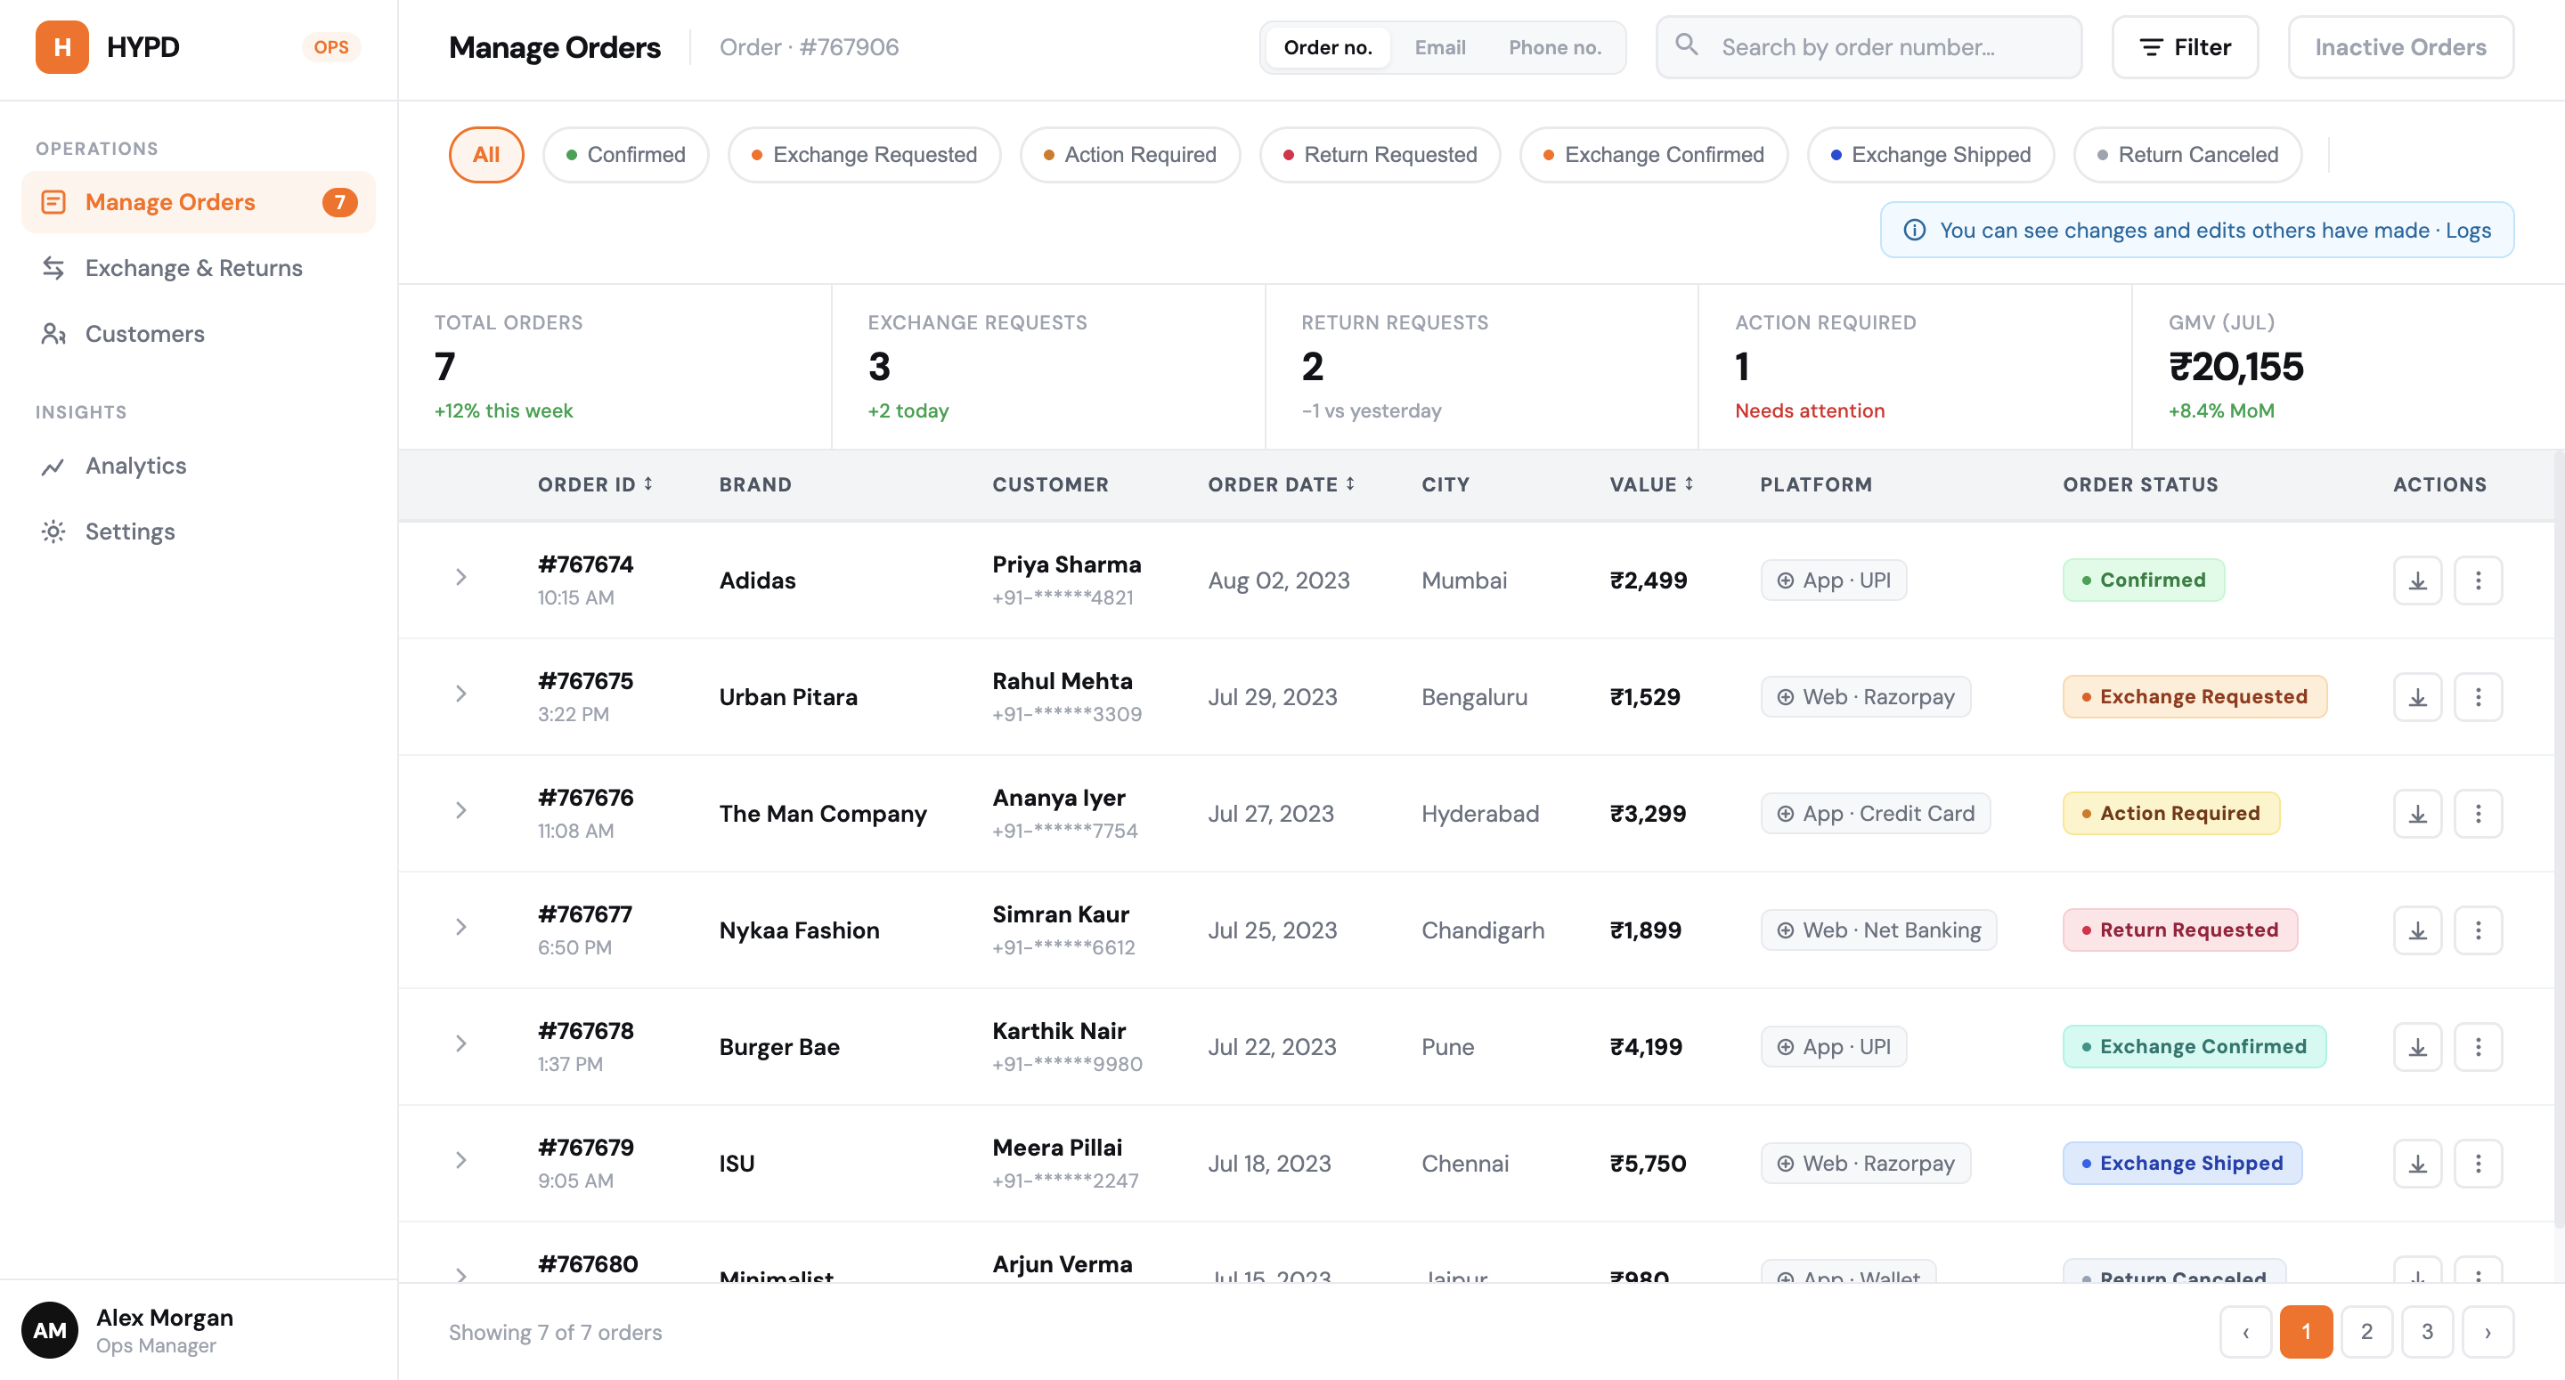Expand order #767679 row
The height and width of the screenshot is (1380, 2565).
pos(461,1160)
